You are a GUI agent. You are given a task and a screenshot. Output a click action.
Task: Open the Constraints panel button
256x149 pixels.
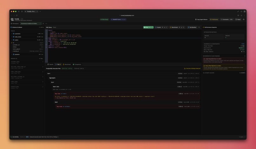coord(226,20)
